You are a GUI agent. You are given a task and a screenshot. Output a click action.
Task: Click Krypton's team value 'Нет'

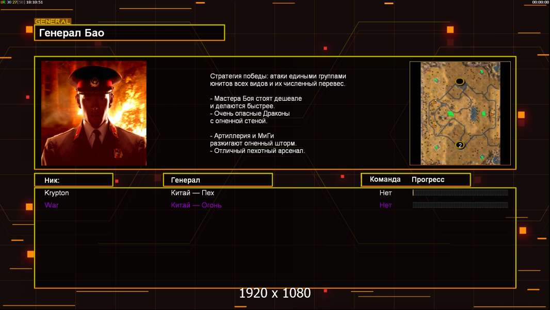click(x=385, y=193)
